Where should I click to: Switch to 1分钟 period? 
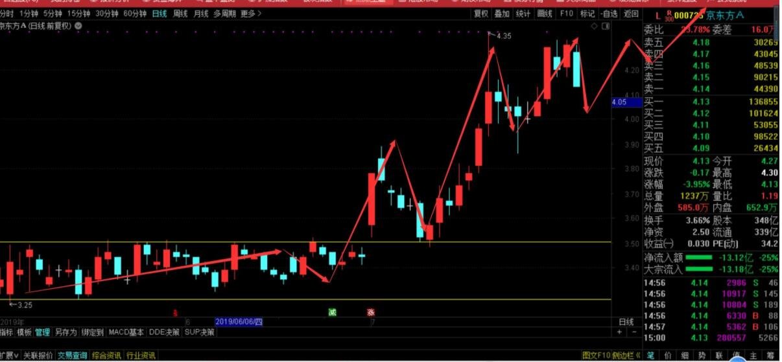tap(29, 14)
